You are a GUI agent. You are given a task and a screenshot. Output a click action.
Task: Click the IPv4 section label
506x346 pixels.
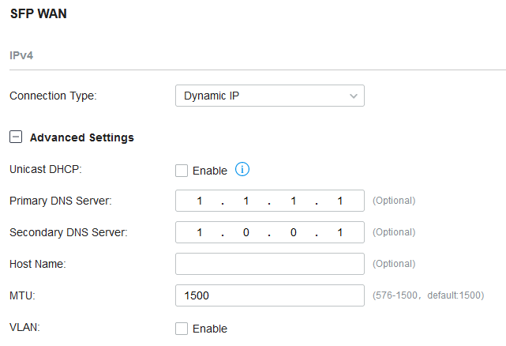(x=21, y=56)
